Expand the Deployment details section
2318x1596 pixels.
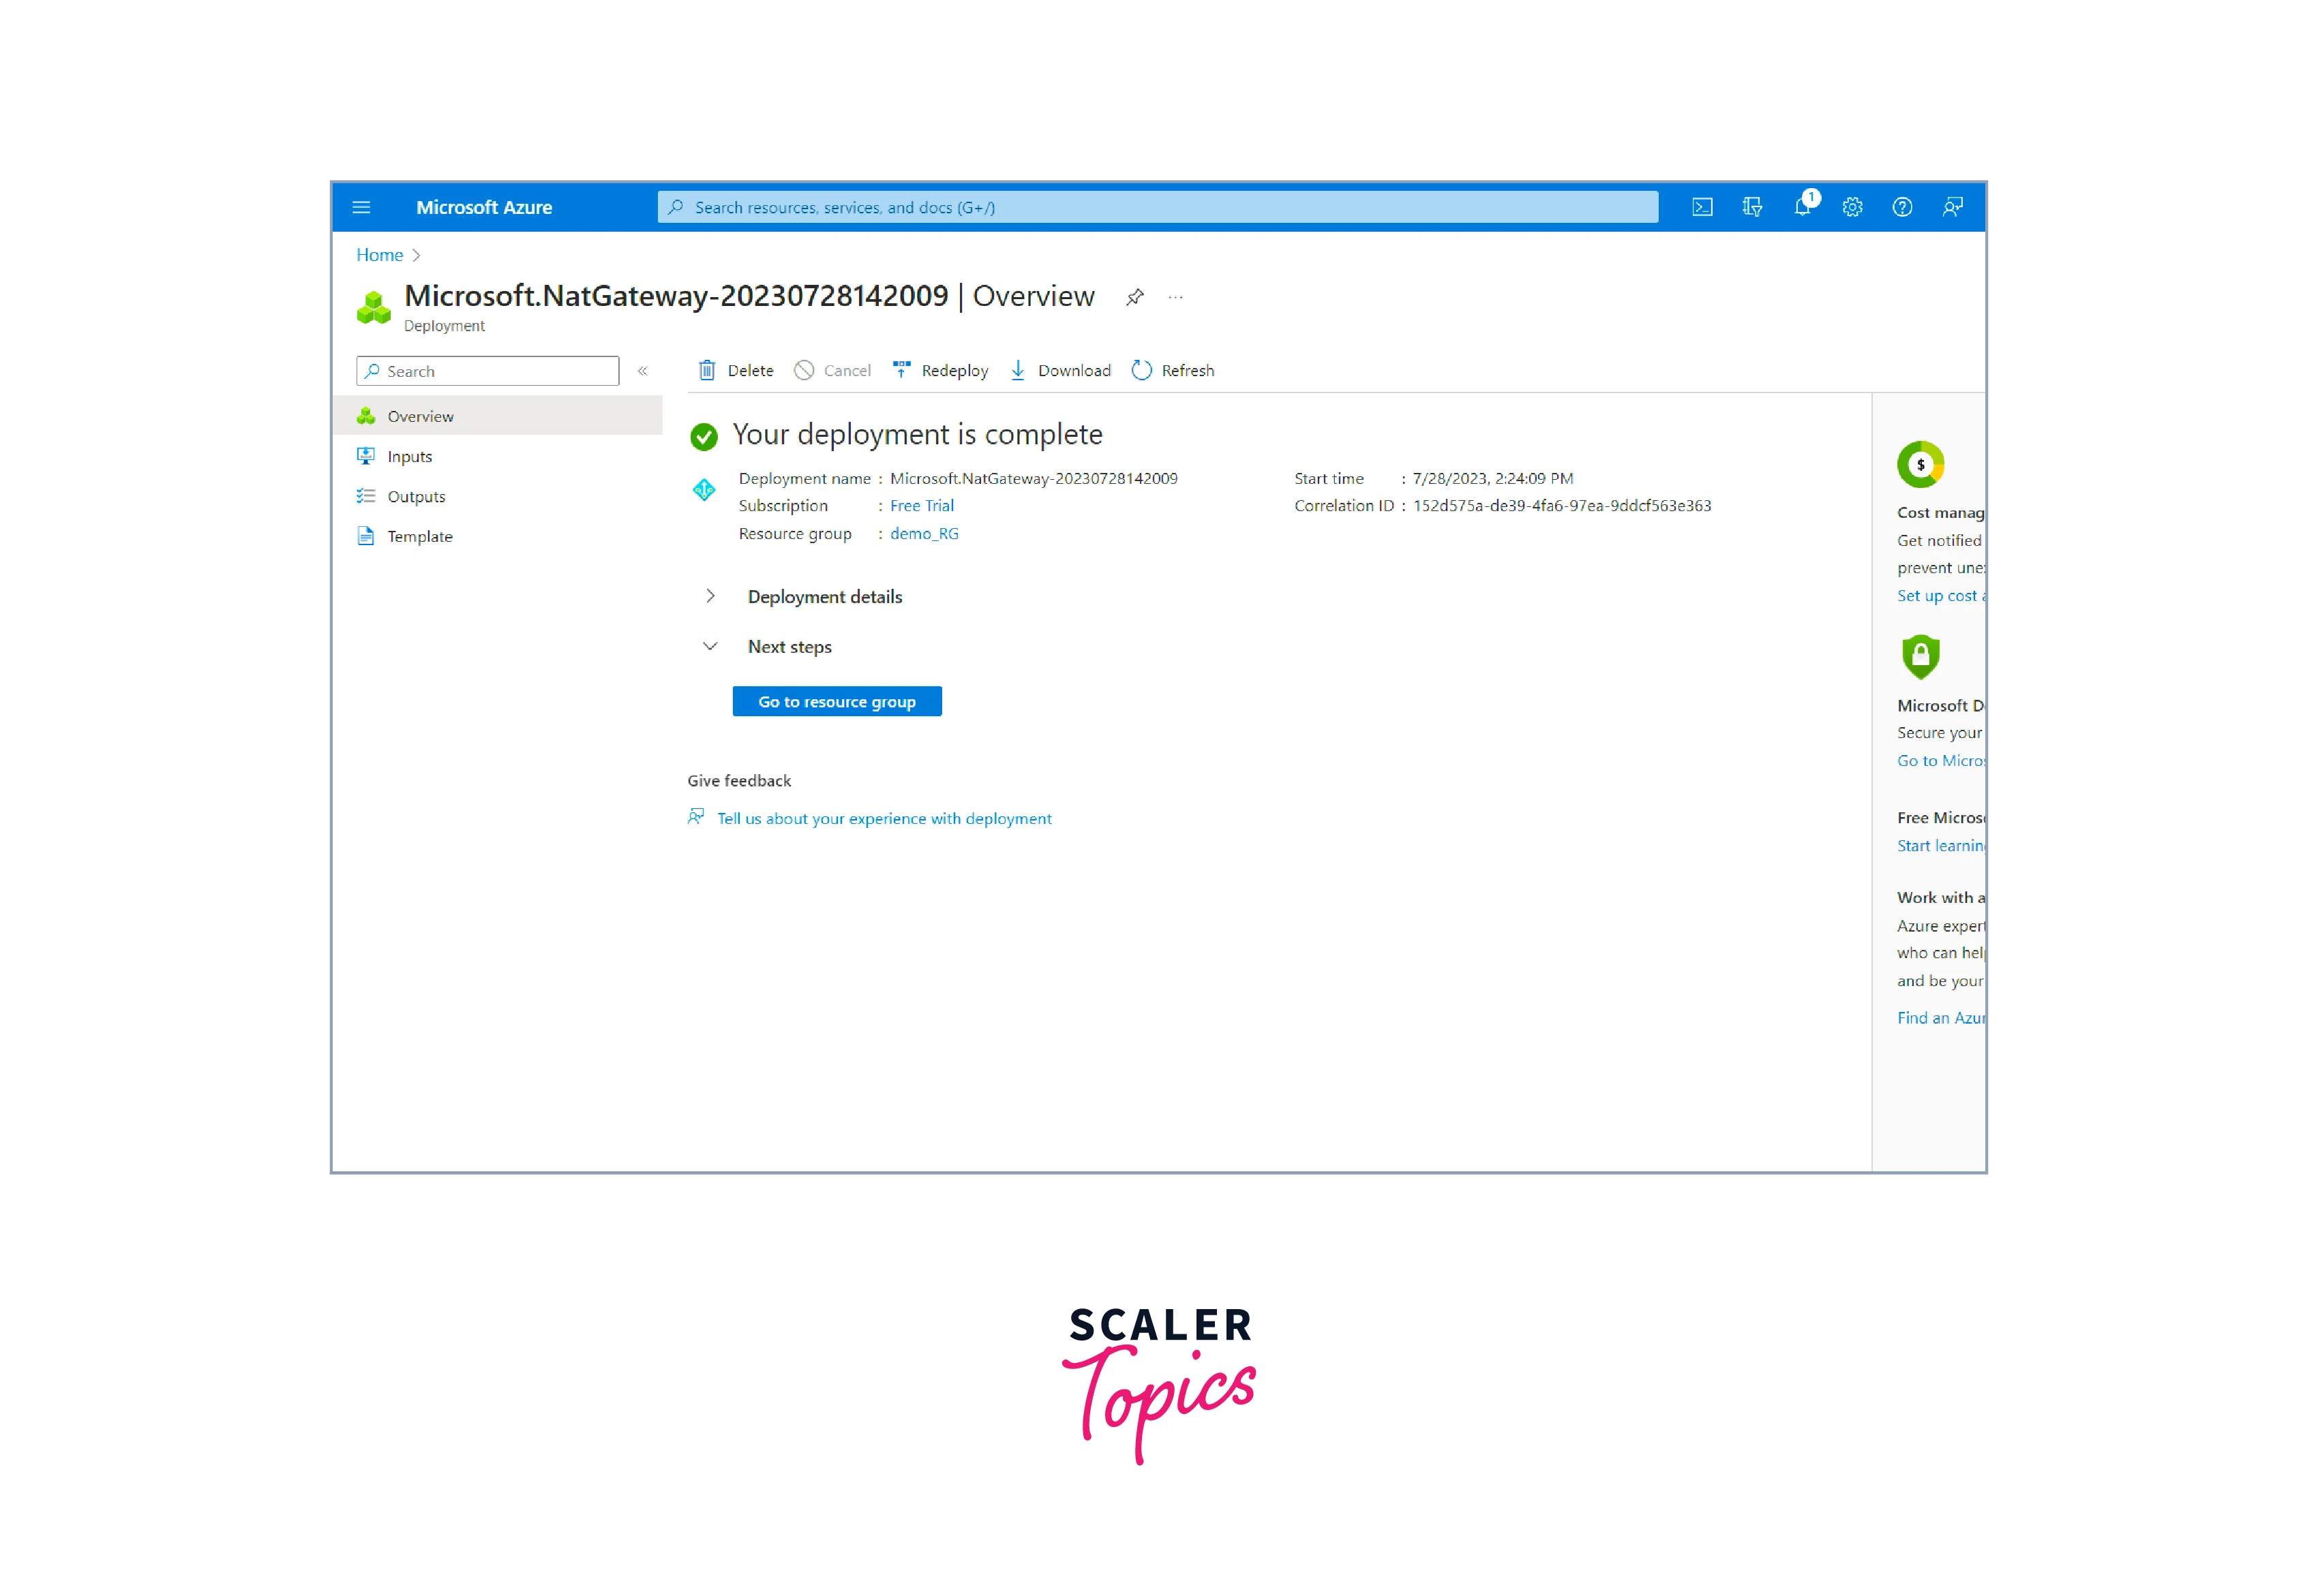710,596
